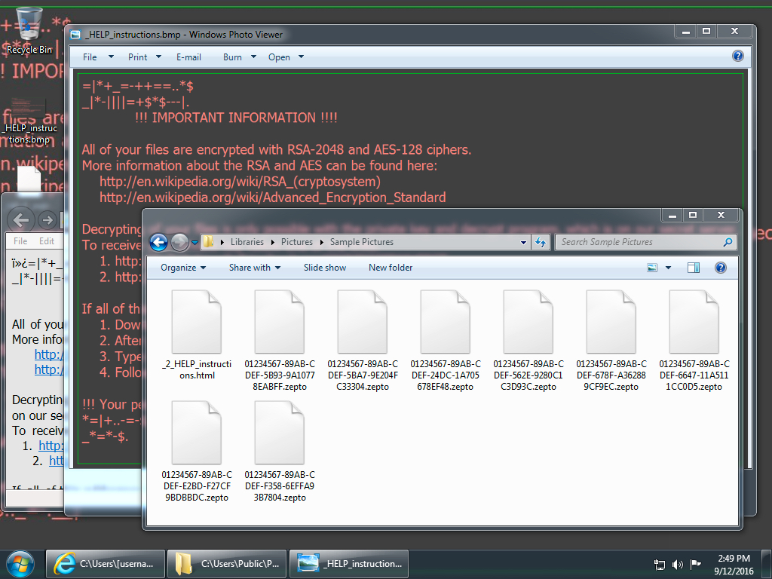Click the Windows Start orb
This screenshot has height=579, width=772.
pyautogui.click(x=20, y=563)
